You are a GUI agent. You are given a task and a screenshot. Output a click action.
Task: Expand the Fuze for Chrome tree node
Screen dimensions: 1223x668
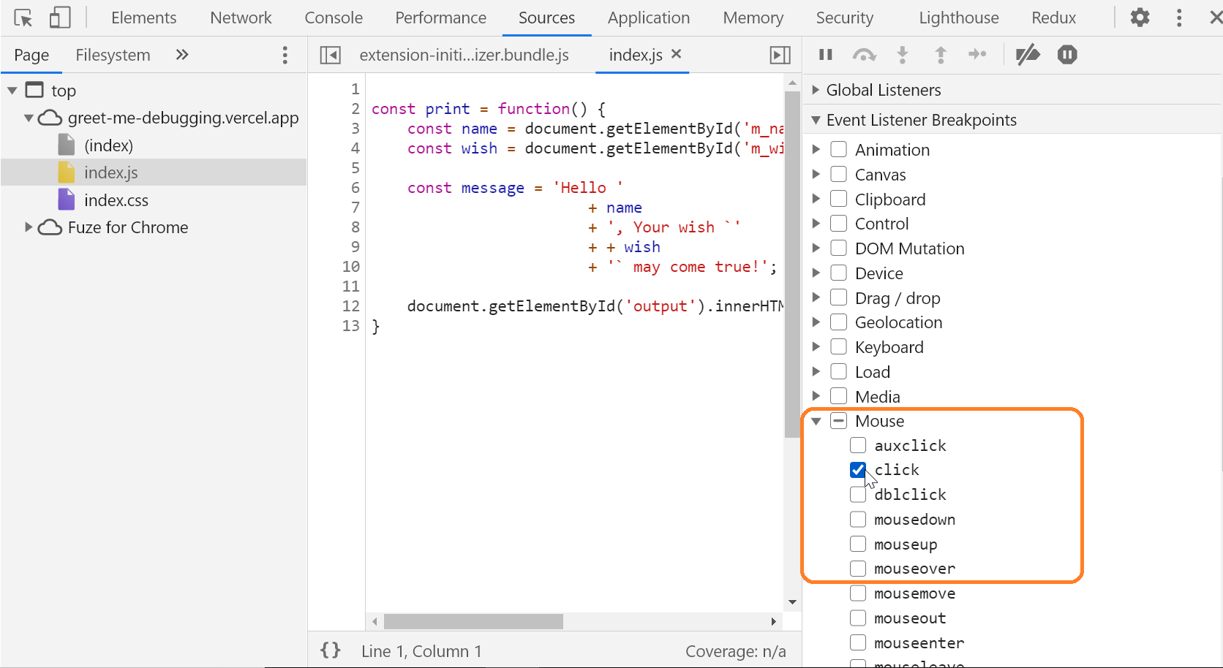point(29,227)
